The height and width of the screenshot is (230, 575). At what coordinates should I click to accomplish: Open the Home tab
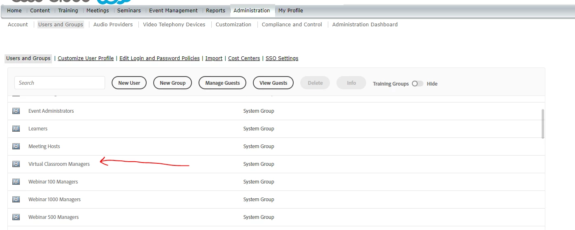click(x=14, y=11)
